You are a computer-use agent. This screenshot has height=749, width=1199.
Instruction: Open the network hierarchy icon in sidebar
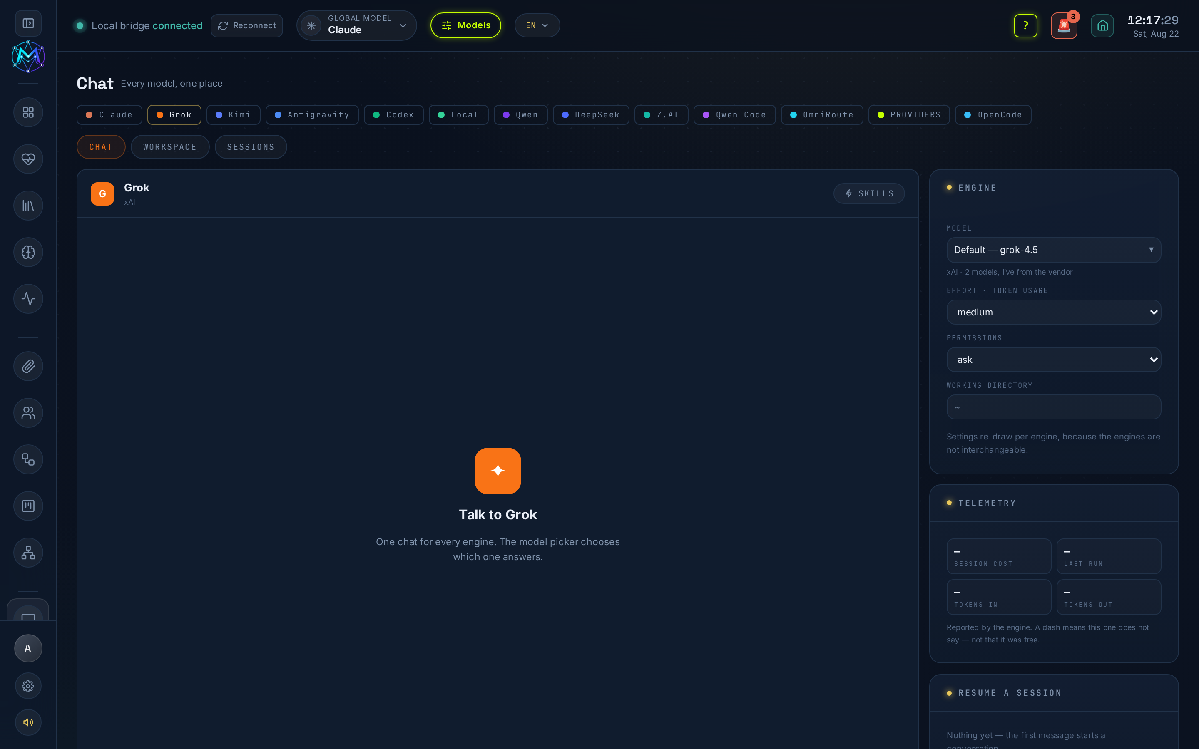click(x=28, y=552)
